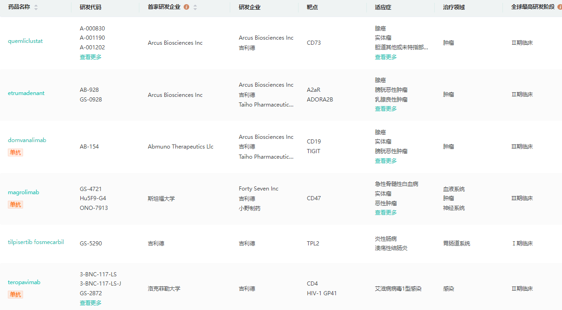Click 溃疡性结肠炎 indication
This screenshot has height=310, width=562.
(x=391, y=248)
